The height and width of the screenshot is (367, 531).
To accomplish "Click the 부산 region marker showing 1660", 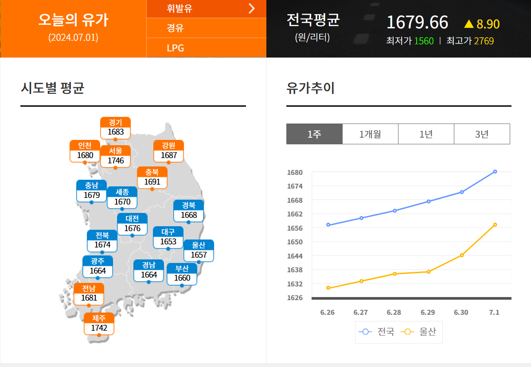I will pos(182,274).
